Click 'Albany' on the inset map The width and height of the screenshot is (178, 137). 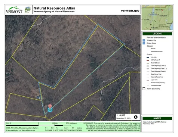(x=154, y=28)
